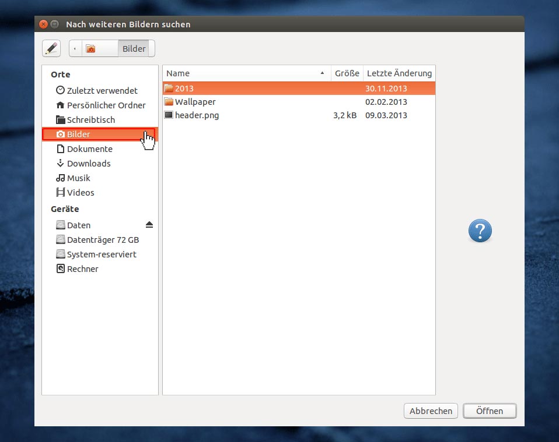
Task: Open Datenträger 72 GB device
Action: [100, 239]
